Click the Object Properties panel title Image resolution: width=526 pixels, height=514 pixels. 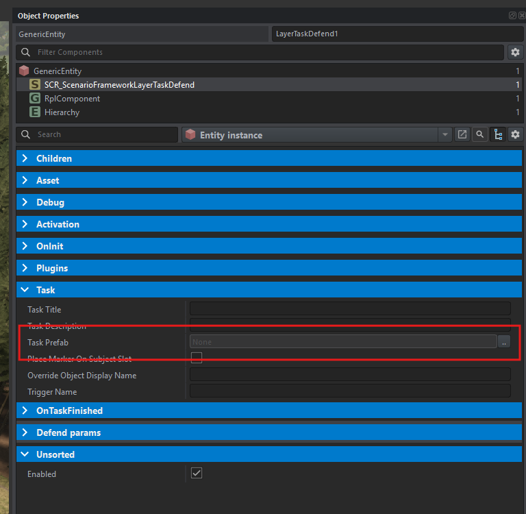point(49,16)
